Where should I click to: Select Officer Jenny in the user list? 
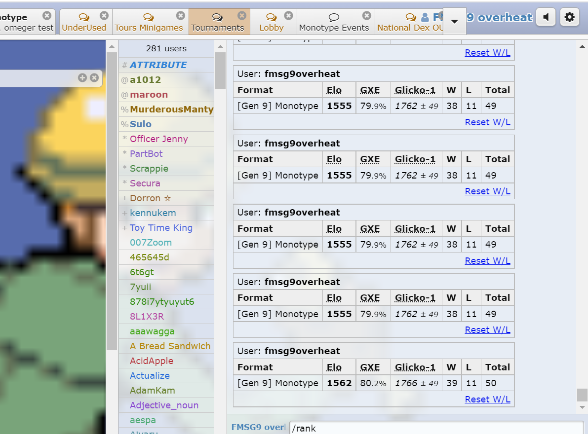(x=158, y=139)
